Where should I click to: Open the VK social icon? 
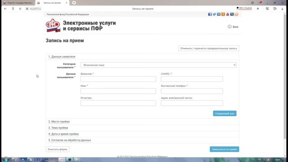[219, 14]
